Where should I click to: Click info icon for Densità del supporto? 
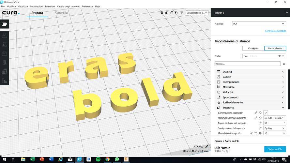260,133
